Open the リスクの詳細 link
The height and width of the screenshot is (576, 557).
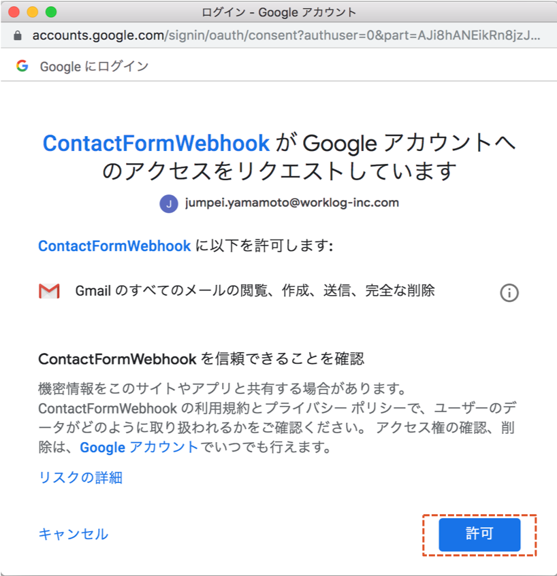[x=80, y=477]
